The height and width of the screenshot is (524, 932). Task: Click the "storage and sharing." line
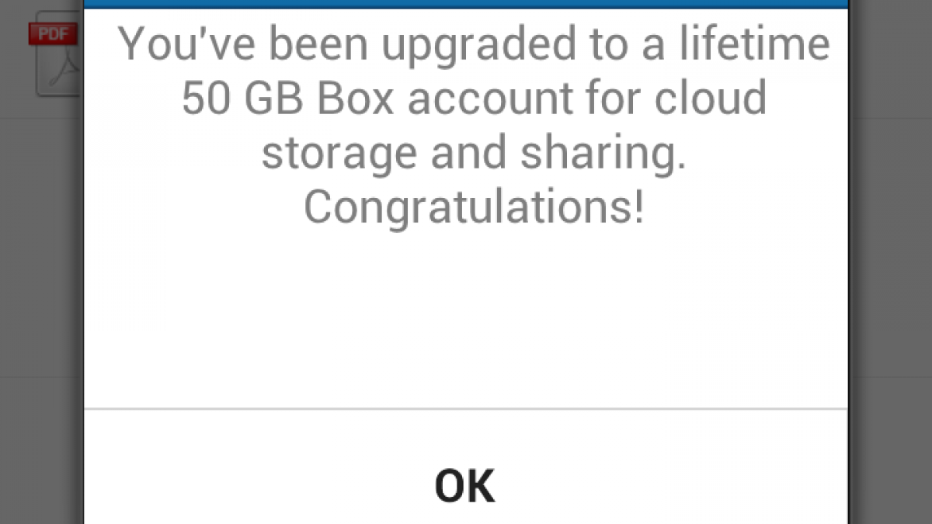pos(474,152)
